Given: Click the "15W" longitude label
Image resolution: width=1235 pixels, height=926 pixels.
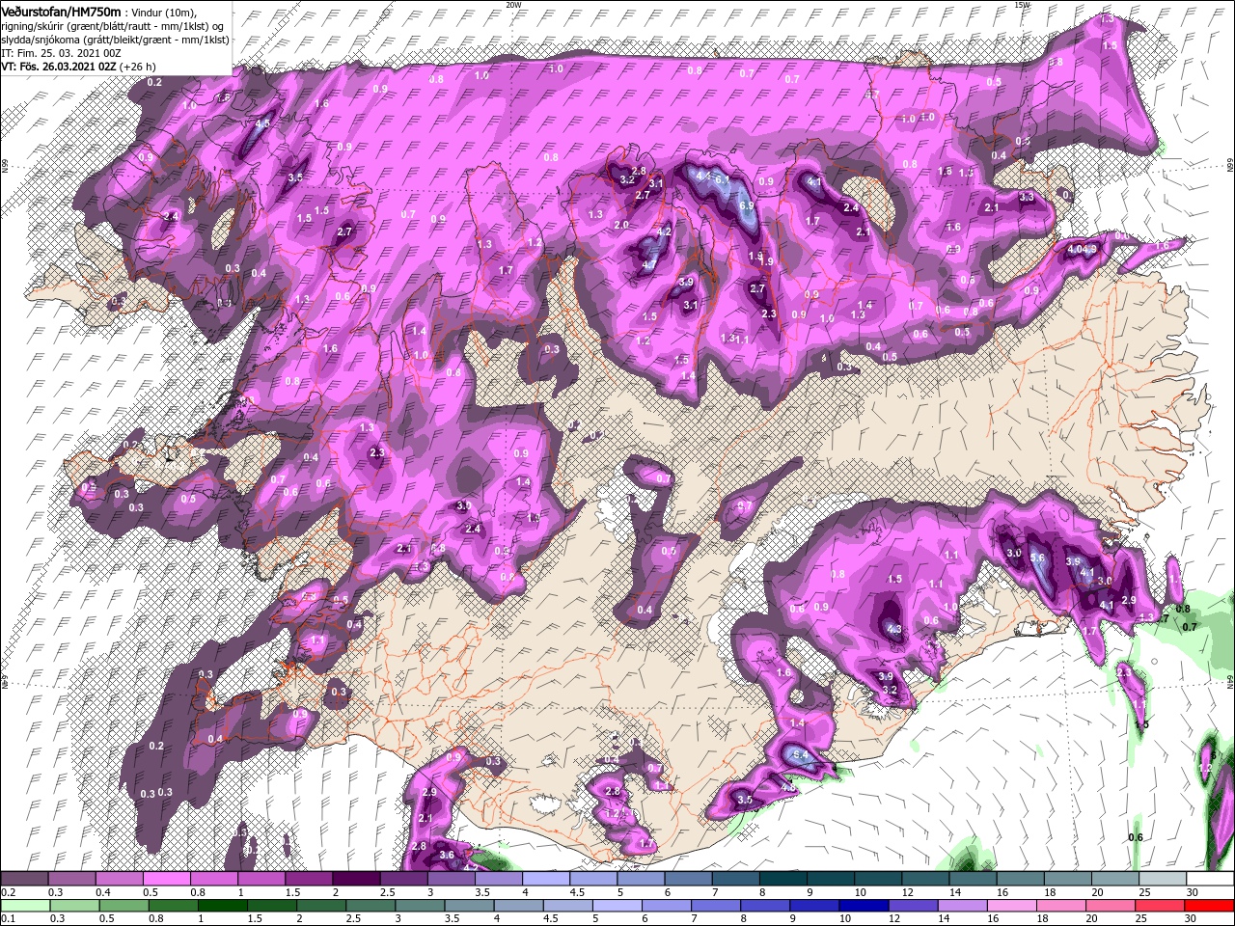Looking at the screenshot, I should [1023, 4].
